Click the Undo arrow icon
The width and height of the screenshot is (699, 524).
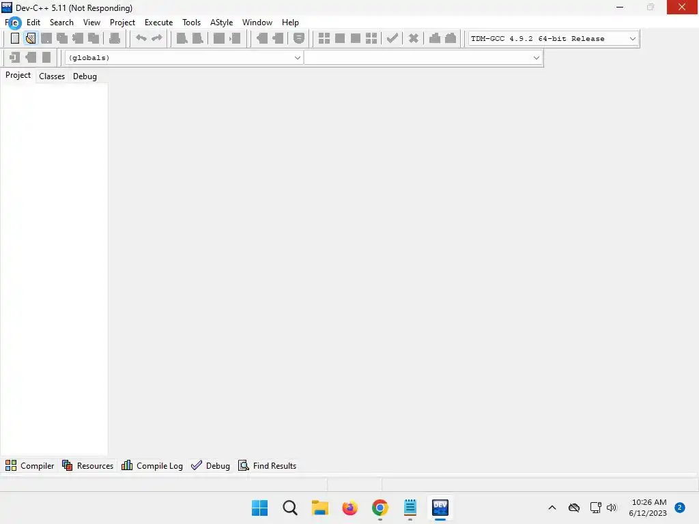(x=141, y=38)
